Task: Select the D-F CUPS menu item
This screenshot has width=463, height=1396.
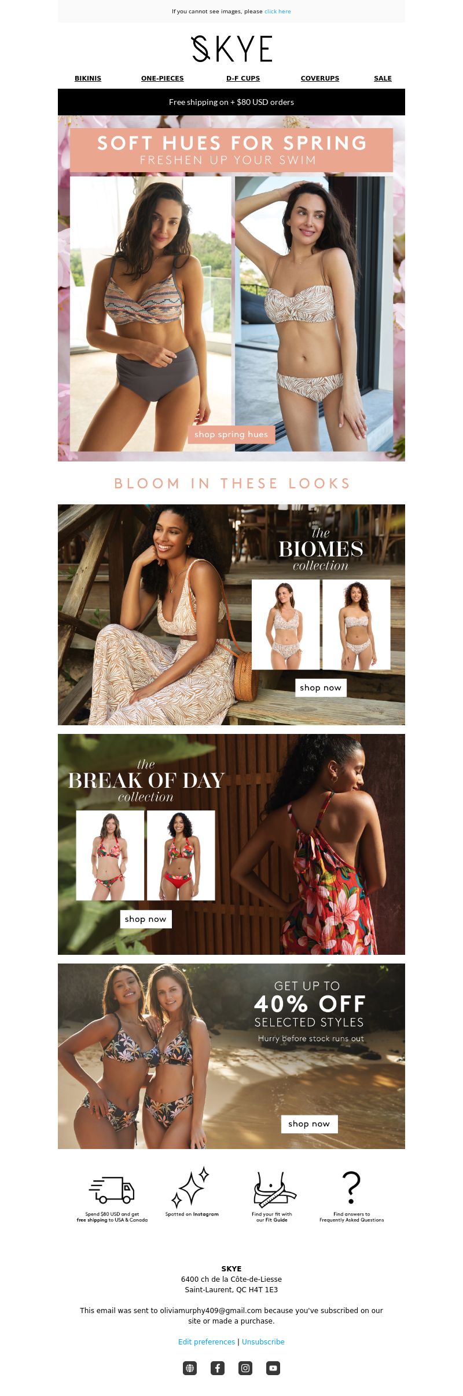Action: 243,78
